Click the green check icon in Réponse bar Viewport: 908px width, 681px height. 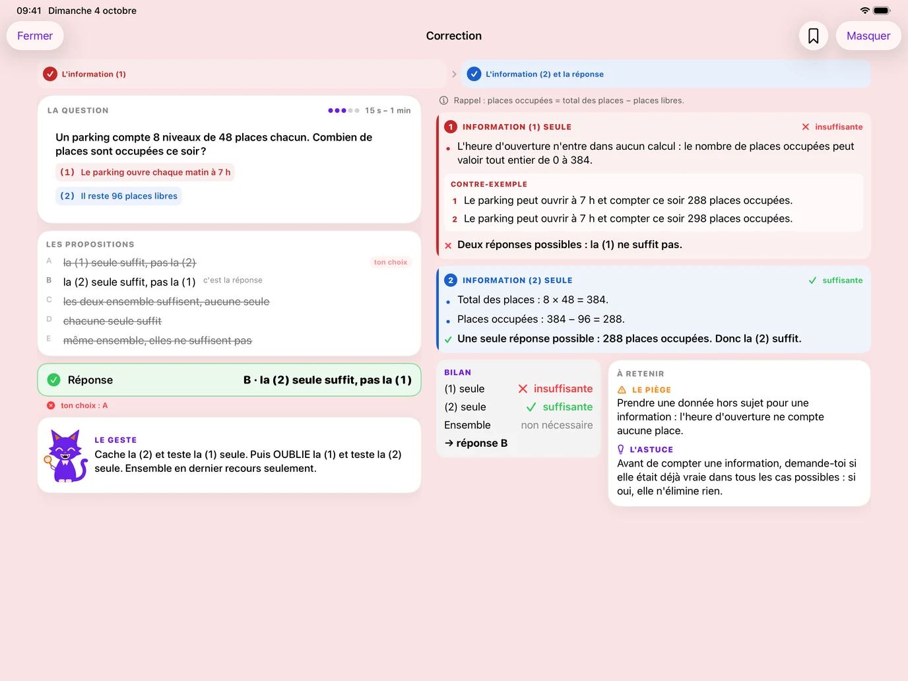pos(54,379)
